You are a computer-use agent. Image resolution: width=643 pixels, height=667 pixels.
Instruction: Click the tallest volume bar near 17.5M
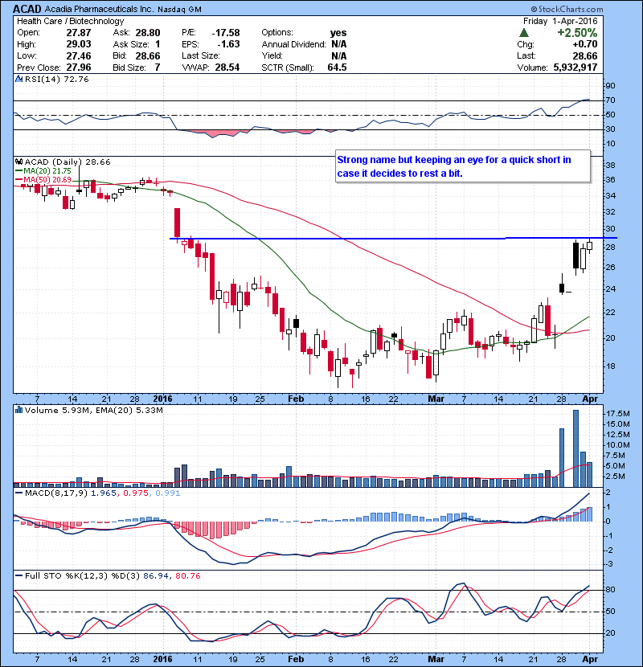pos(575,448)
